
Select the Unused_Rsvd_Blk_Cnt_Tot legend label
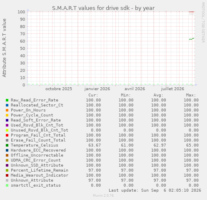tap(40, 130)
